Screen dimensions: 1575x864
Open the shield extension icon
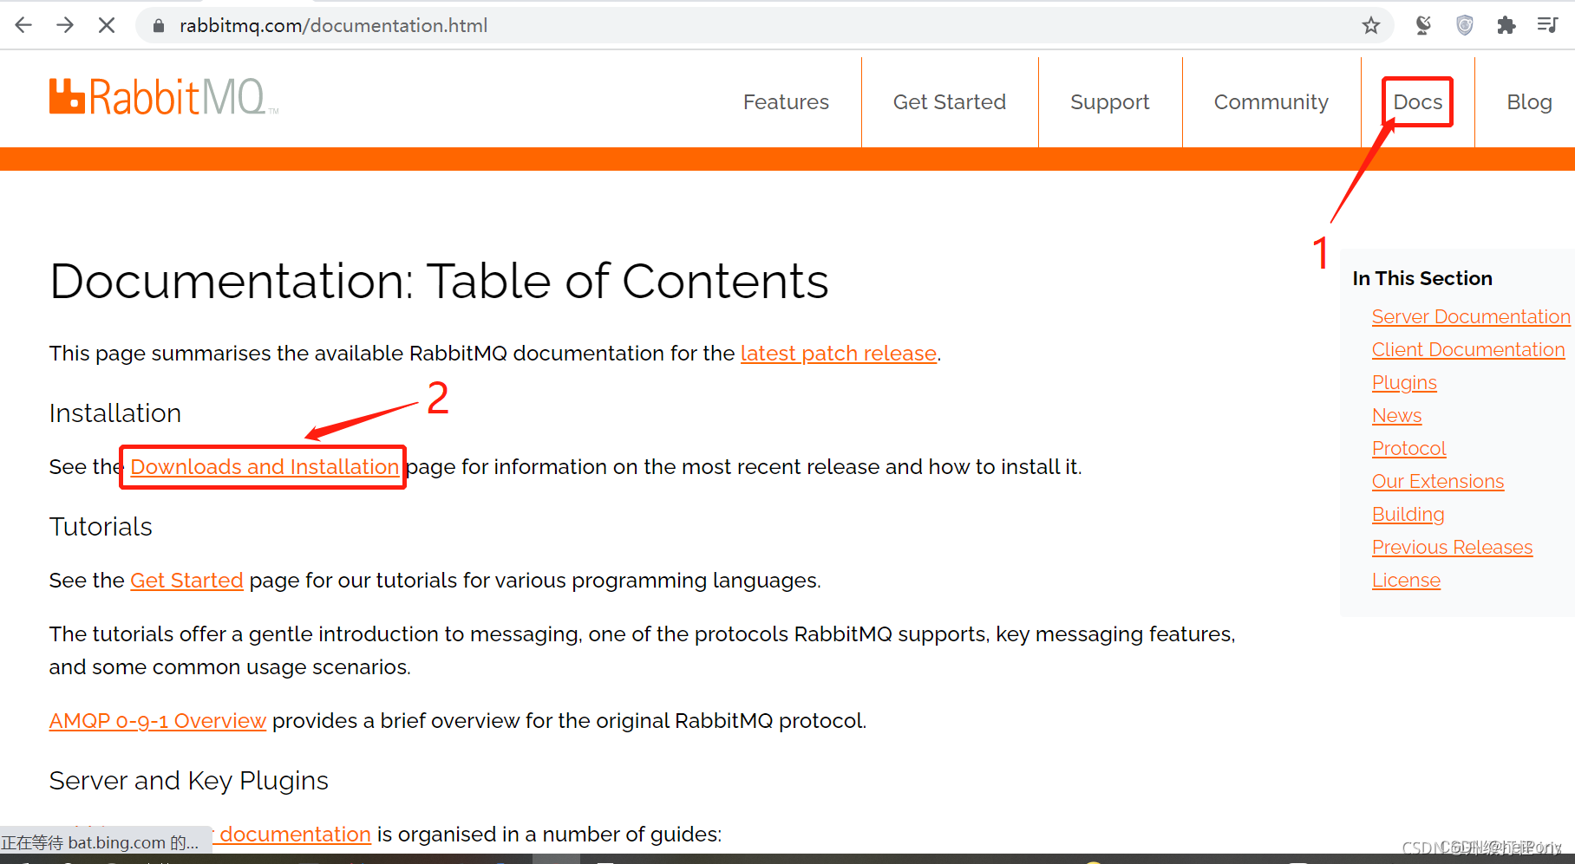pyautogui.click(x=1465, y=25)
